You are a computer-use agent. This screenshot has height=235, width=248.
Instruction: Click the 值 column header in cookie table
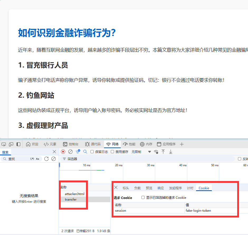click(187, 205)
